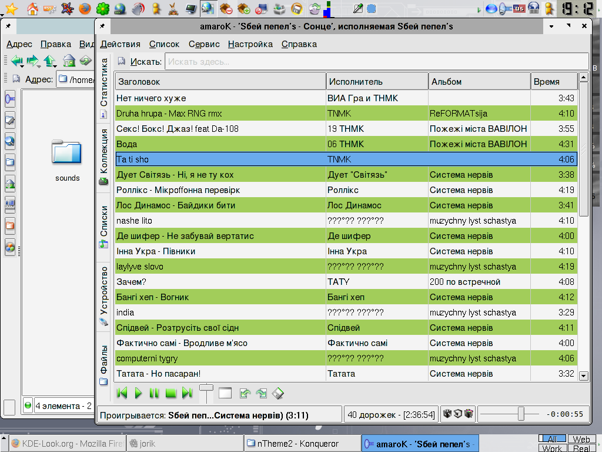Click the Искать search field
This screenshot has width=602, height=452.
tap(377, 61)
